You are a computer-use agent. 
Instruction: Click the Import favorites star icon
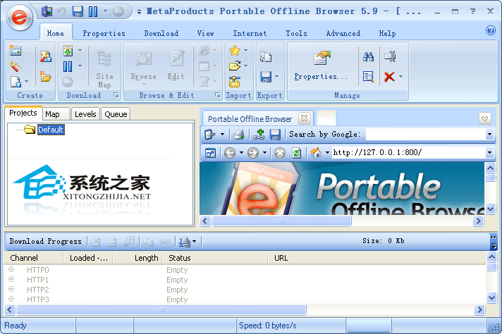[234, 51]
